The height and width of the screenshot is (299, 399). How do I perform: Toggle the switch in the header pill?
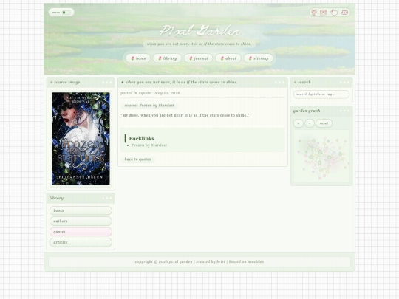coord(66,13)
